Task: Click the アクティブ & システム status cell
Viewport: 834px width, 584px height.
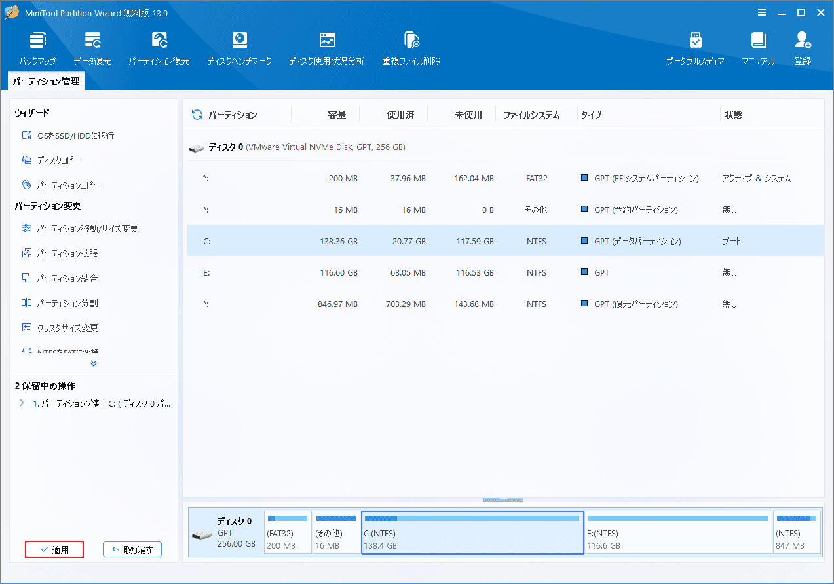Action: [x=757, y=178]
